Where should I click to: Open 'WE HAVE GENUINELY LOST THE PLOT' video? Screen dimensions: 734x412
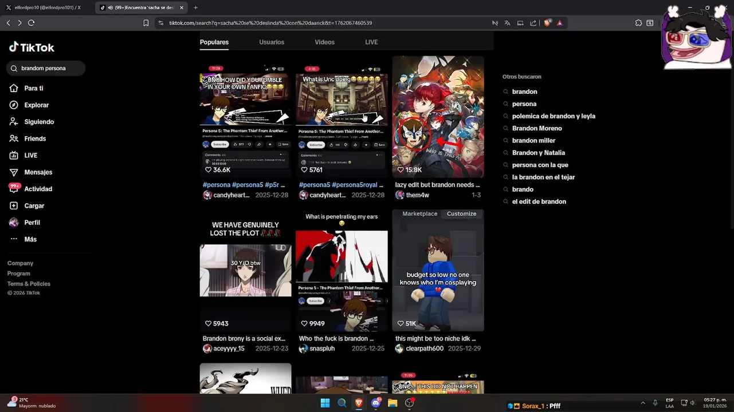(245, 270)
